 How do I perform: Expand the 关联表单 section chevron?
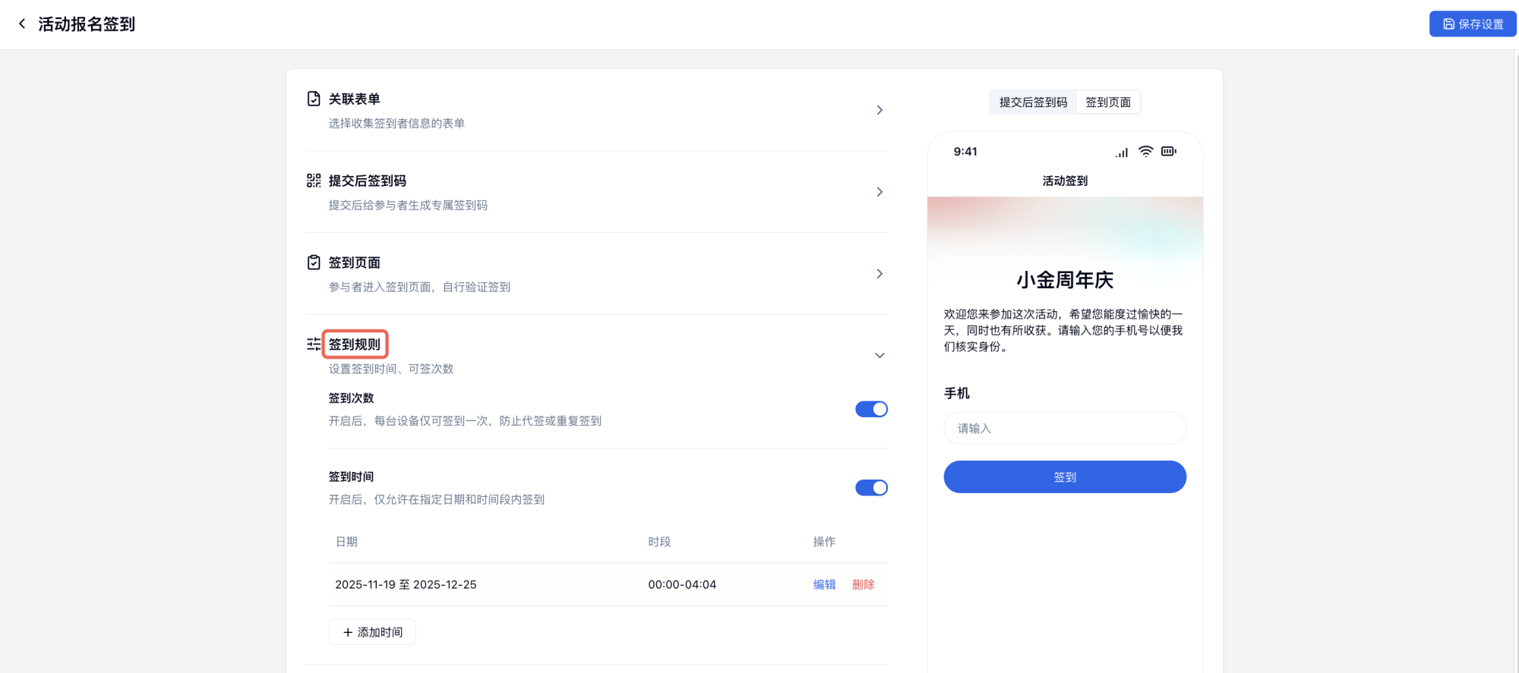click(880, 110)
